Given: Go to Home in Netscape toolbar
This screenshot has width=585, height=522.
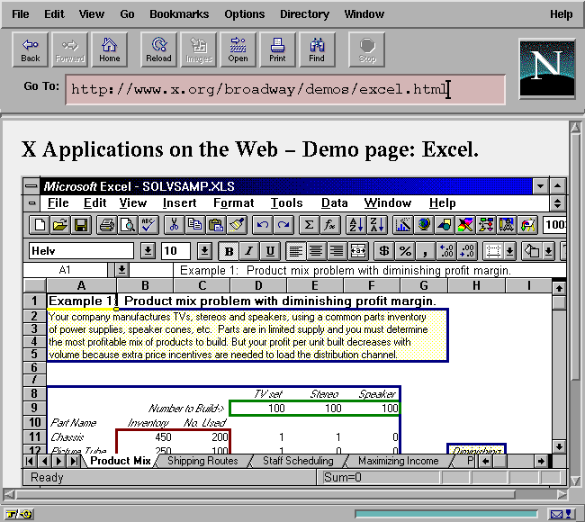Looking at the screenshot, I should (x=109, y=49).
